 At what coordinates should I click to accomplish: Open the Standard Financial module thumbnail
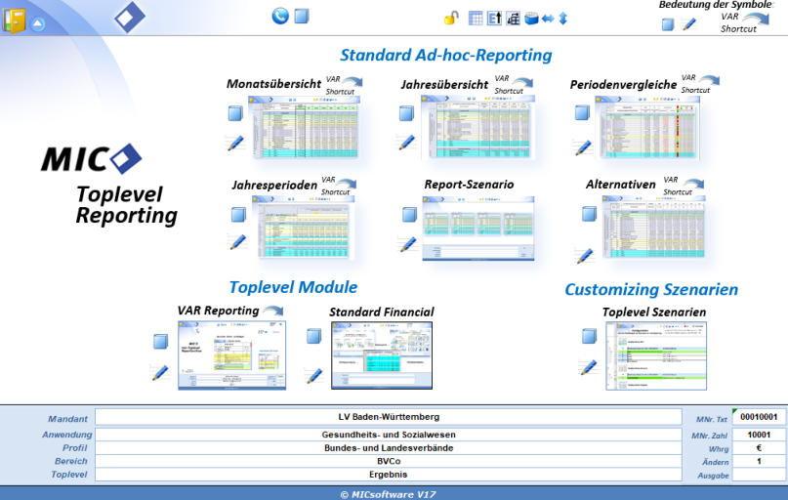pos(382,353)
